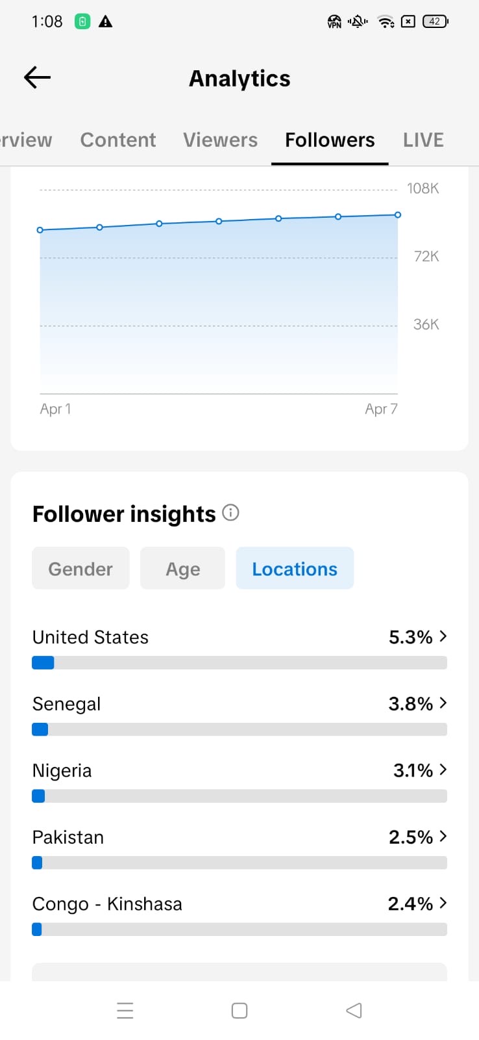Image resolution: width=479 pixels, height=1040 pixels.
Task: Expand Senegal location details chevron
Action: pyautogui.click(x=443, y=703)
